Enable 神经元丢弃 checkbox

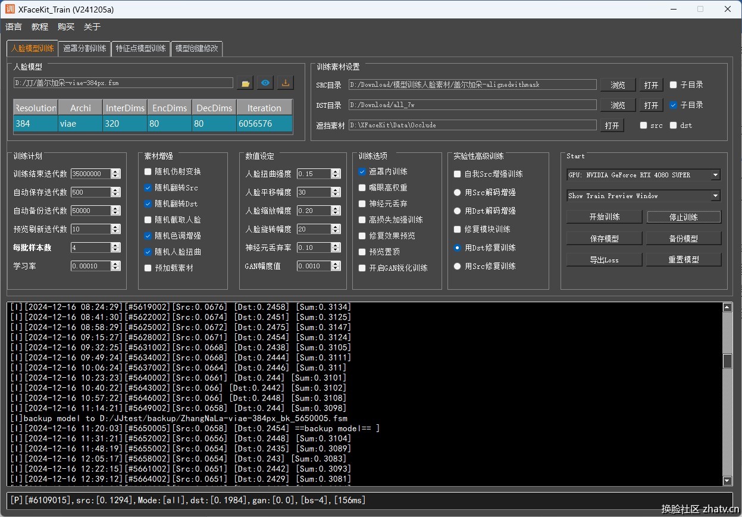coord(362,203)
